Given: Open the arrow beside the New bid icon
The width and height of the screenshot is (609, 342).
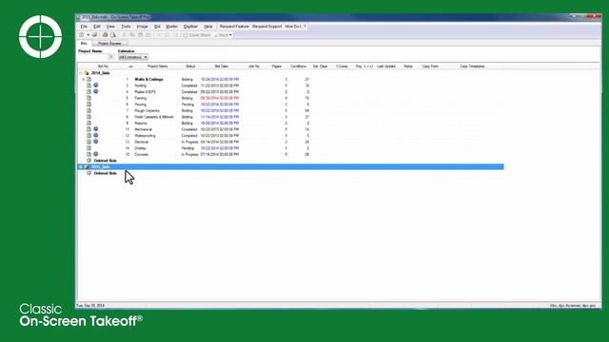Looking at the screenshot, I should tap(88, 35).
